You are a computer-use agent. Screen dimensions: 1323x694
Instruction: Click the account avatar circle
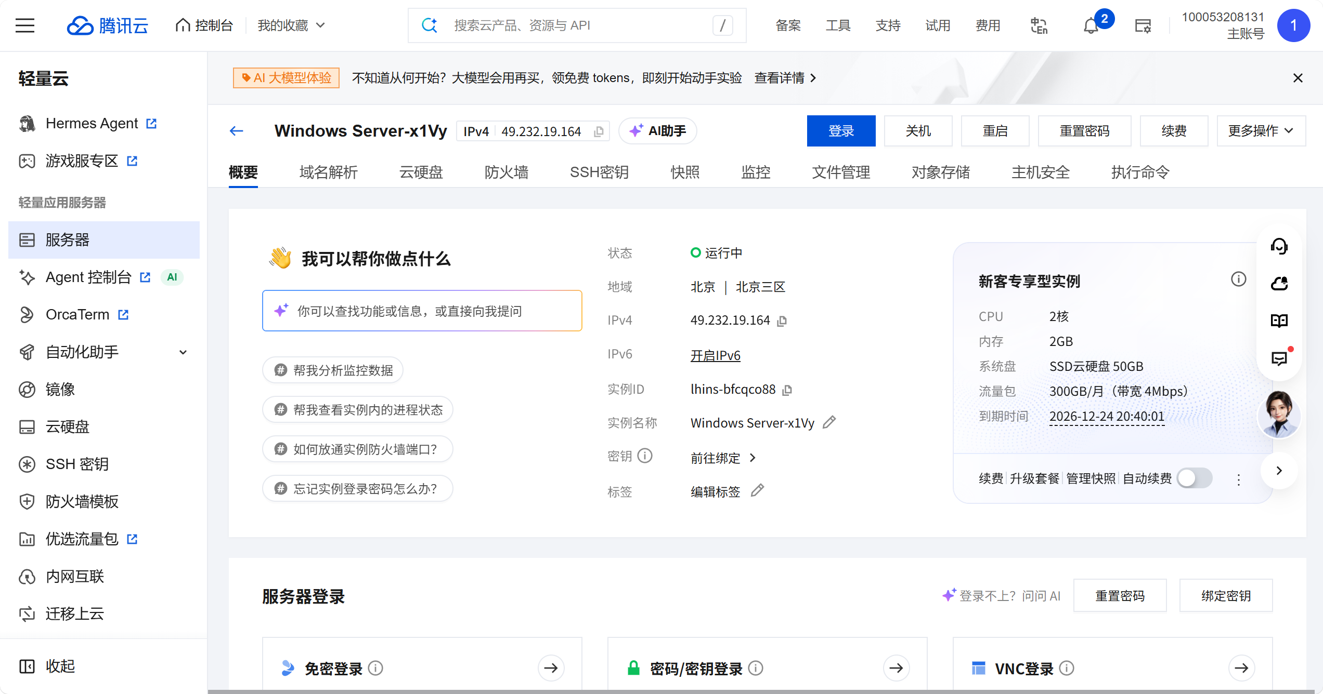coord(1293,25)
